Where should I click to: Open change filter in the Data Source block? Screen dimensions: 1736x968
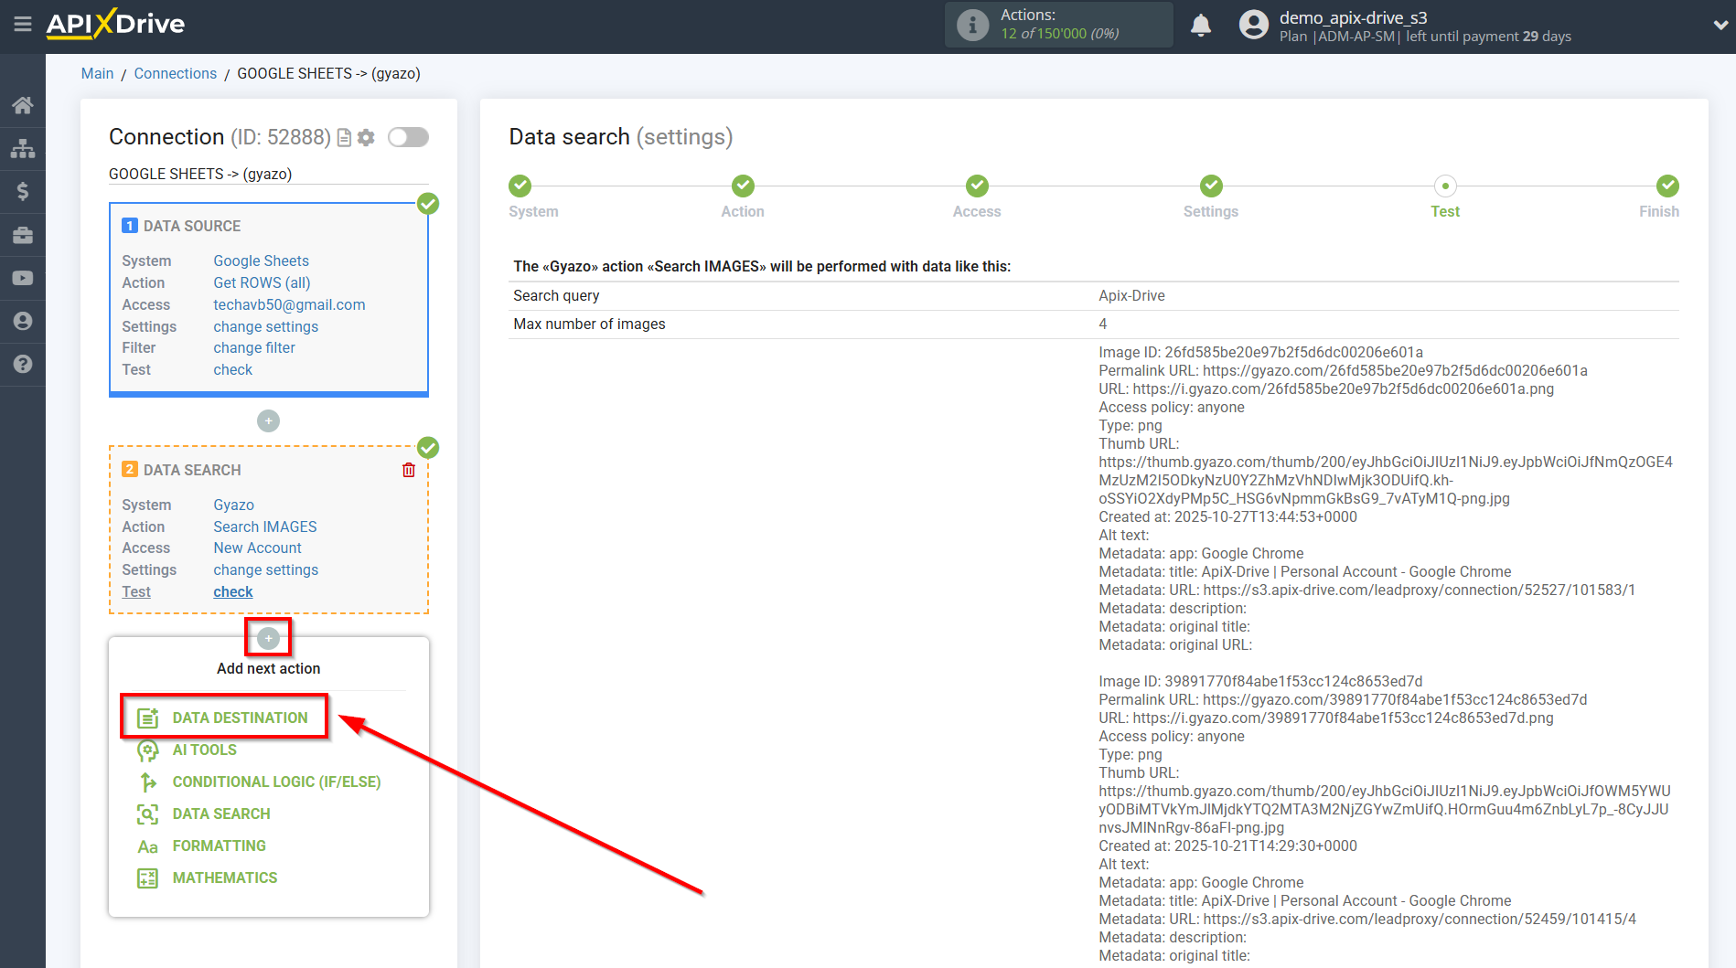click(253, 347)
